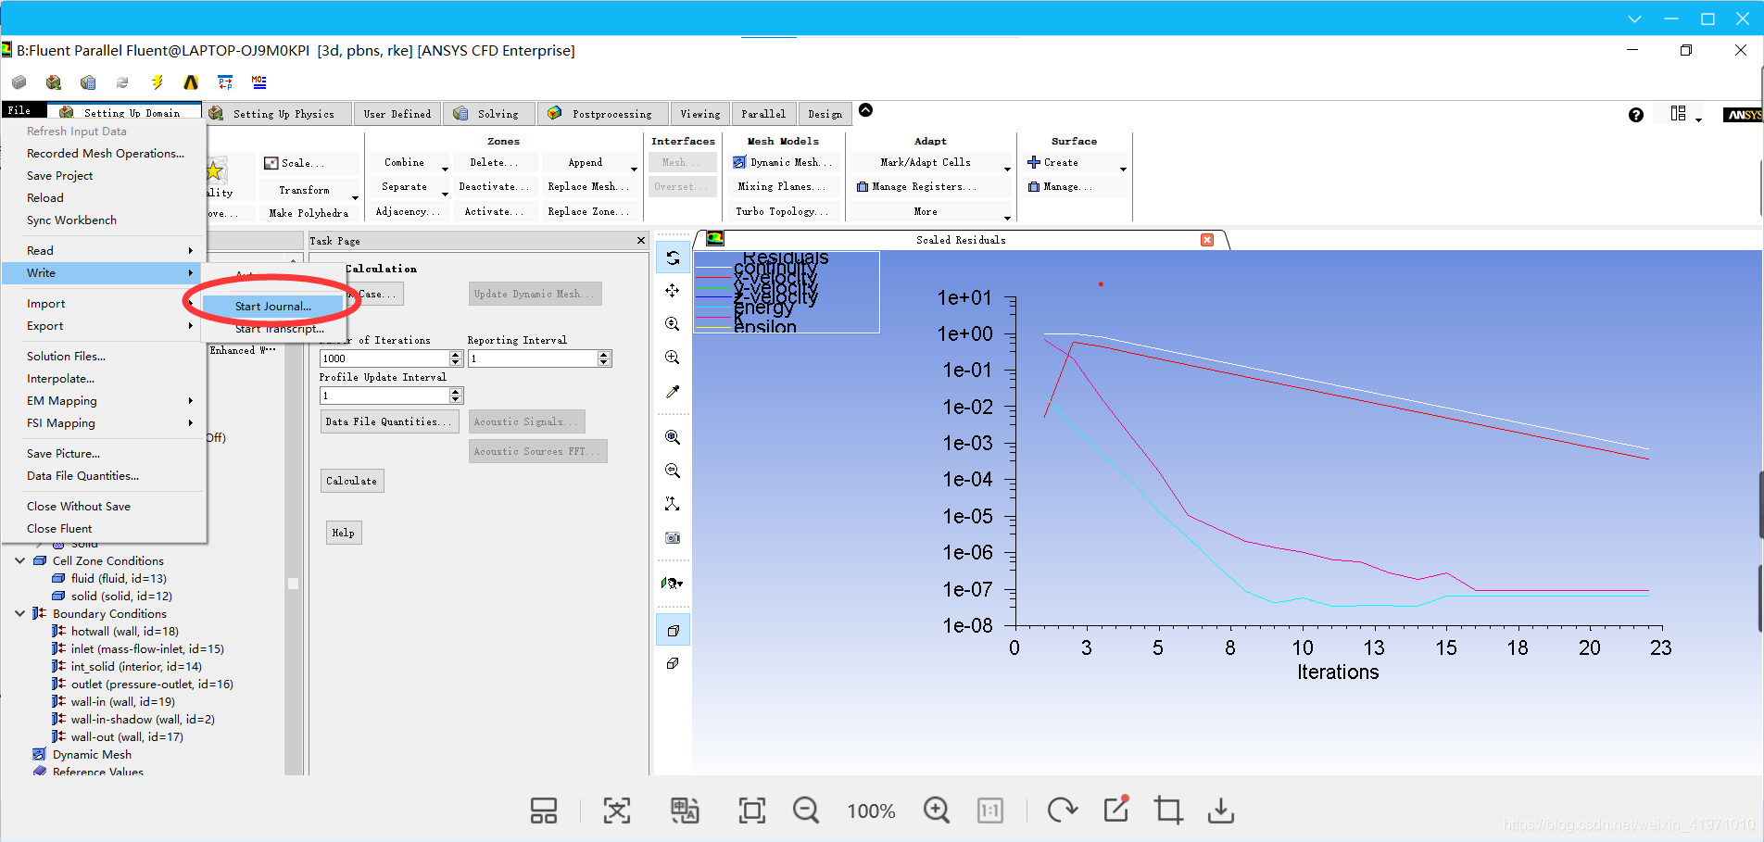The image size is (1764, 842).
Task: Click the P arrows parameters toolbar icon
Action: (225, 82)
